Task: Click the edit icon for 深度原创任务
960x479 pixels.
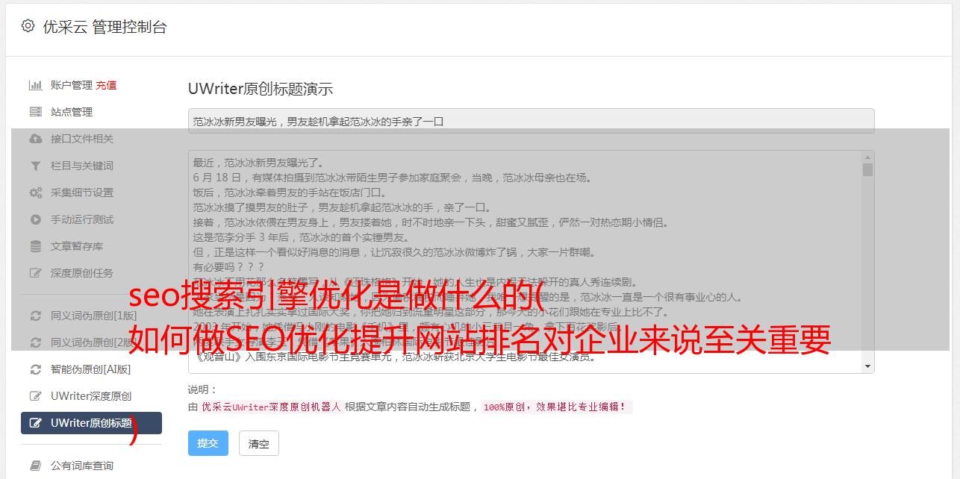Action: coord(35,273)
